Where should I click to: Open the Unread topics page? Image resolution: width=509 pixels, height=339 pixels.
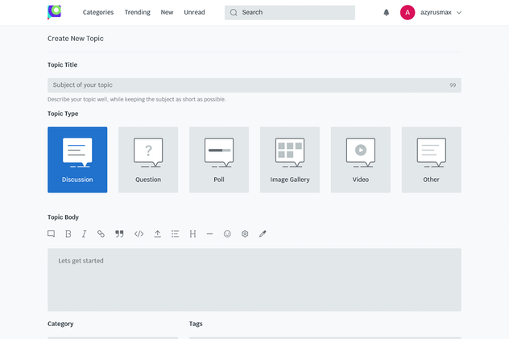[194, 12]
